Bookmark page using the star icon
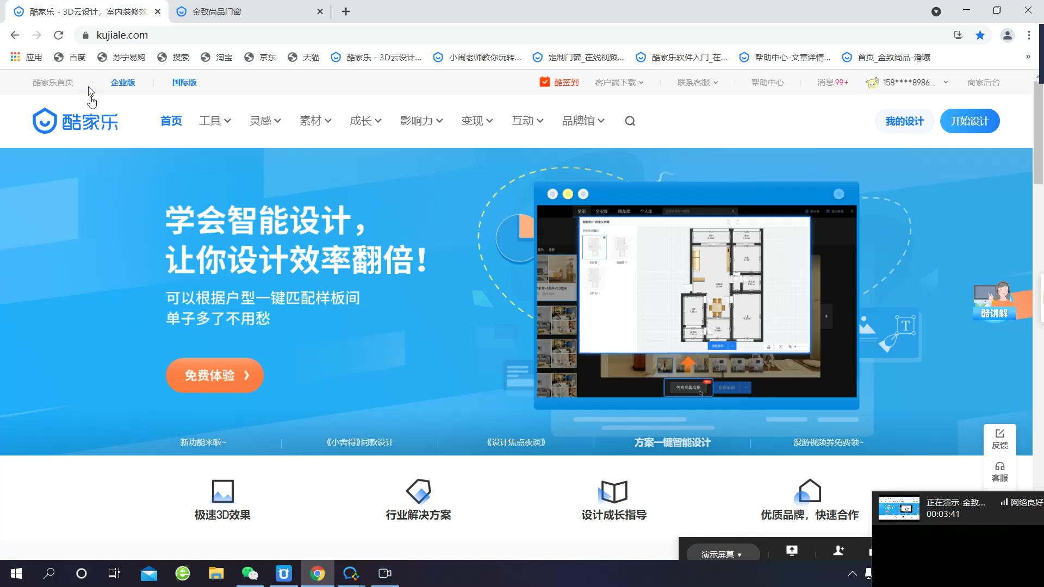1044x587 pixels. point(980,35)
